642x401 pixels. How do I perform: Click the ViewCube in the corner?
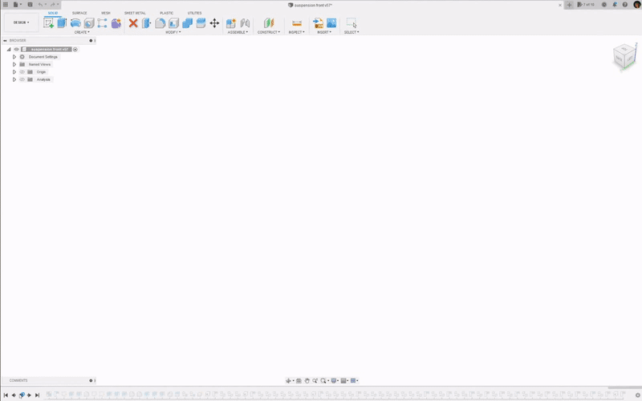pyautogui.click(x=624, y=56)
